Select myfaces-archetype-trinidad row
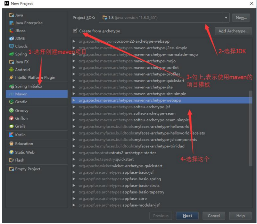 tap(162, 146)
